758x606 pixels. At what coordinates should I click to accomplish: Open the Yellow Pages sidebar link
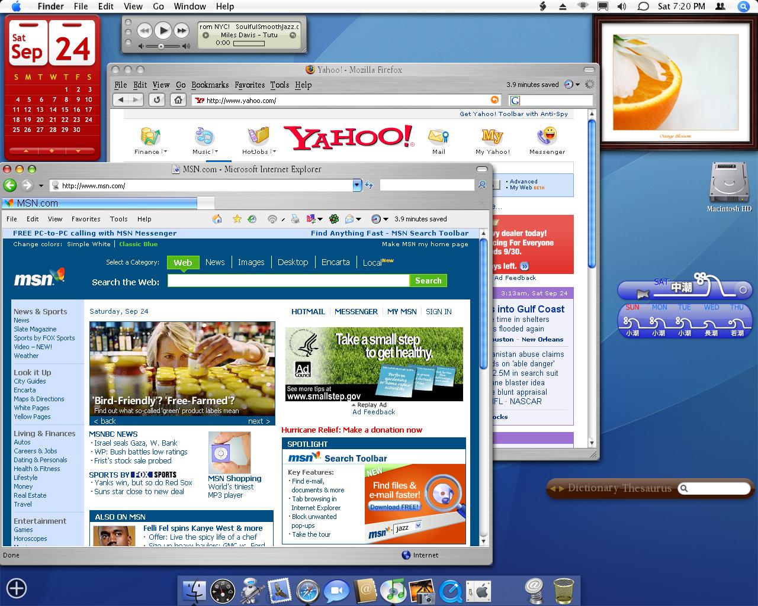click(x=32, y=417)
